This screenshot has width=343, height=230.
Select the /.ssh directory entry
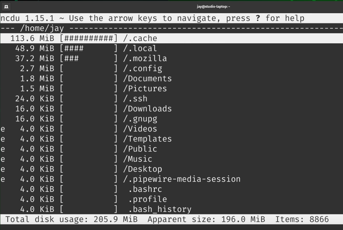135,99
